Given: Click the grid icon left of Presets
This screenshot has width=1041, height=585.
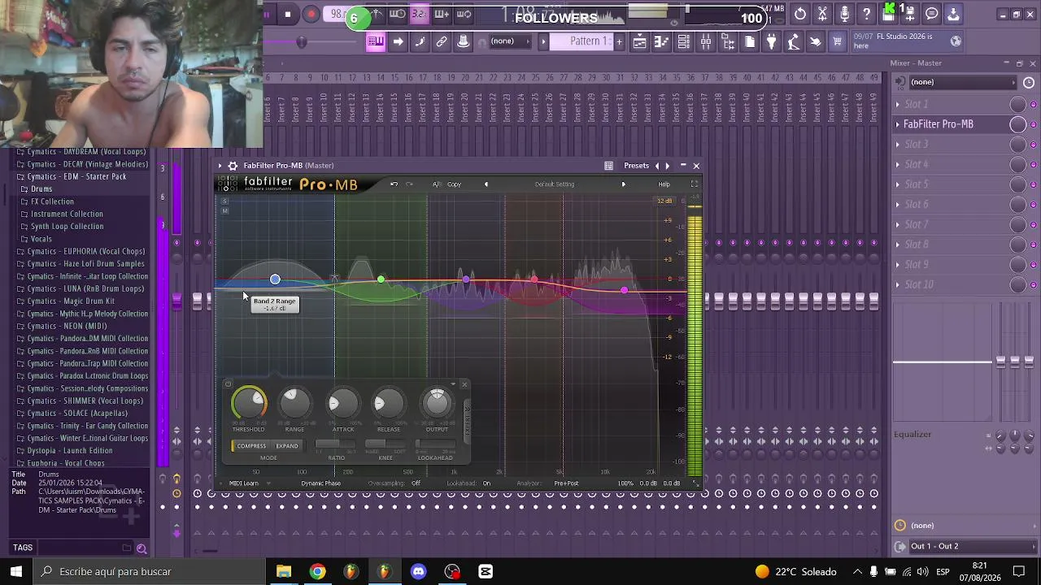Looking at the screenshot, I should [608, 166].
